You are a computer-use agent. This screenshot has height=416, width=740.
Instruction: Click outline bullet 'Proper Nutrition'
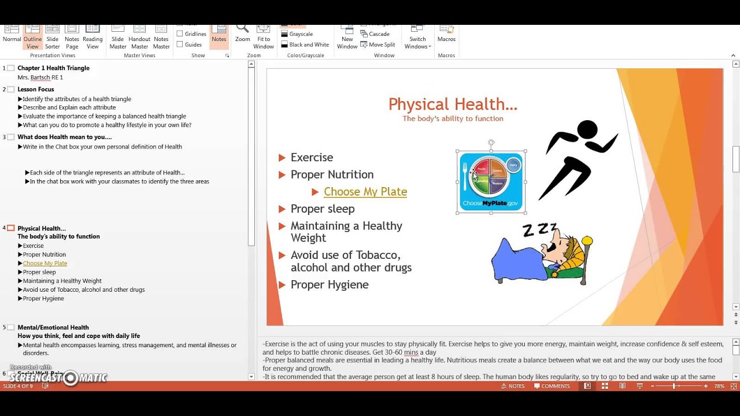pos(45,255)
